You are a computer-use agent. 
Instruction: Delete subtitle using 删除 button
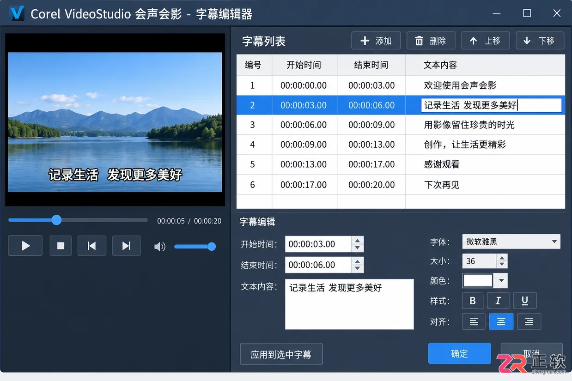pyautogui.click(x=431, y=41)
